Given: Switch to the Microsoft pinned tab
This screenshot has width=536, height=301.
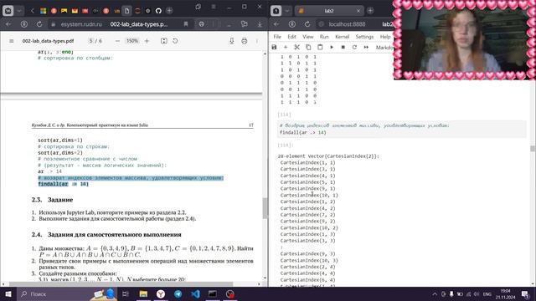Looking at the screenshot, I should [43, 11].
